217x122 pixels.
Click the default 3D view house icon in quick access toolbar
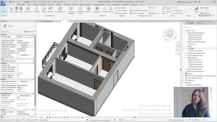[48, 2]
